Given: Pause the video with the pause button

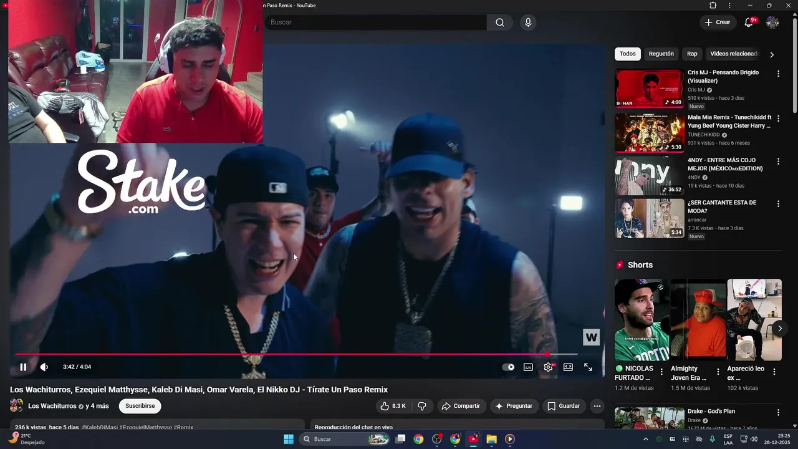Looking at the screenshot, I should pos(23,367).
